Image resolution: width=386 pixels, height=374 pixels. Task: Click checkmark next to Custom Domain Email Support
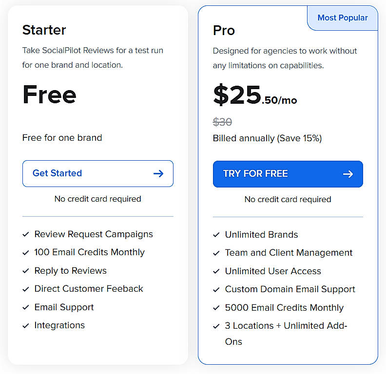(216, 289)
